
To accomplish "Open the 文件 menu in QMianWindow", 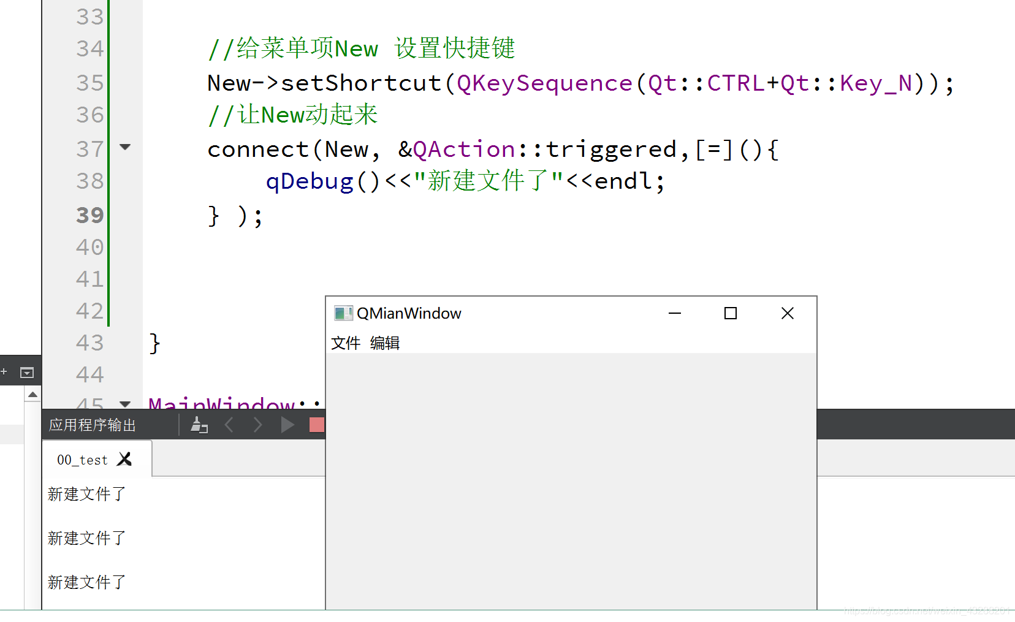I will [346, 343].
